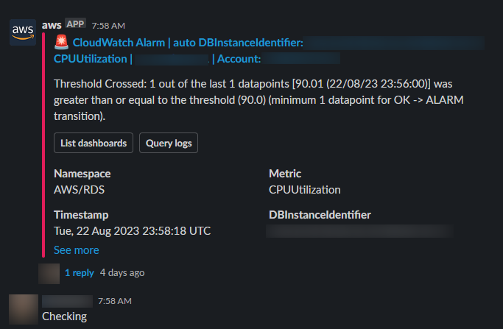
Task: Click the Checking message's 7:58 AM timestamp
Action: click(x=114, y=301)
